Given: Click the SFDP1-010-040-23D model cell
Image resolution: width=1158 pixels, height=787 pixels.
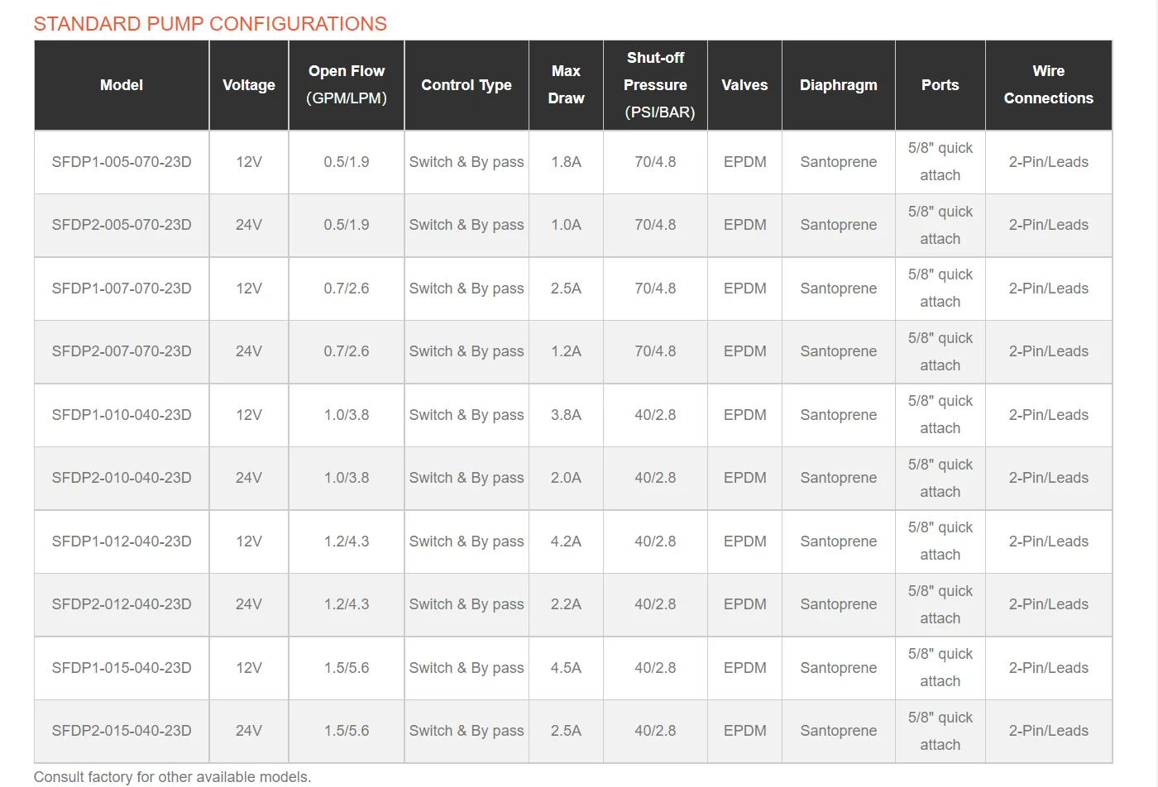Looking at the screenshot, I should point(122,415).
